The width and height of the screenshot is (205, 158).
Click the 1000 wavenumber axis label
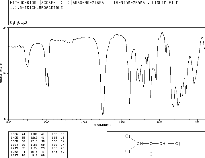[x=159, y=122]
